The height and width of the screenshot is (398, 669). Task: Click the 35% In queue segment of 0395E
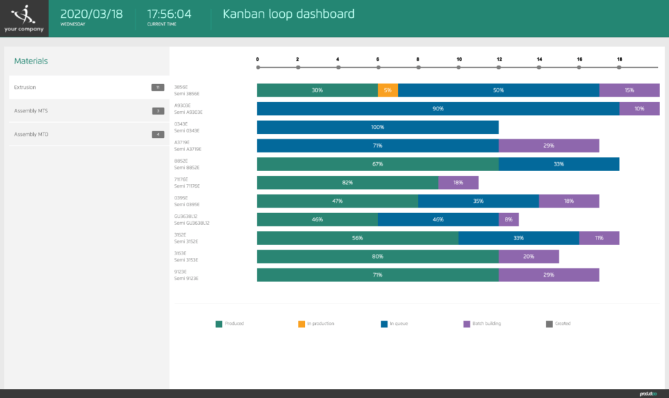click(x=478, y=201)
